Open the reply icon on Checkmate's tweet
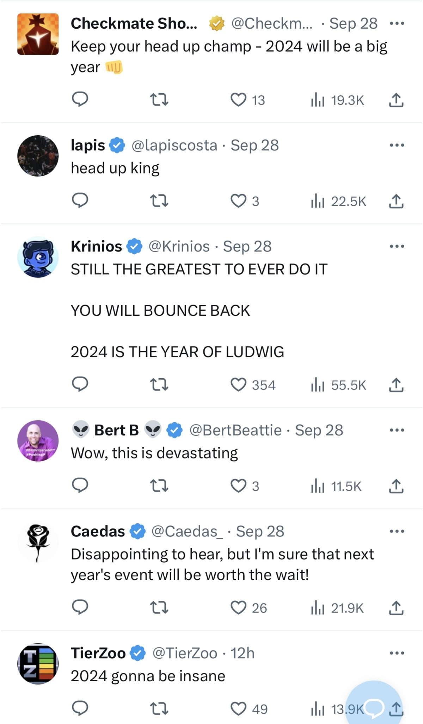Image resolution: width=423 pixels, height=724 pixels. click(x=80, y=100)
